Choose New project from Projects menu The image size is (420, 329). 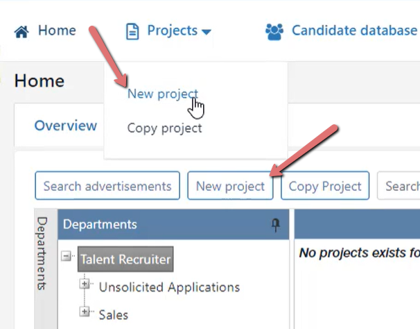coord(163,94)
